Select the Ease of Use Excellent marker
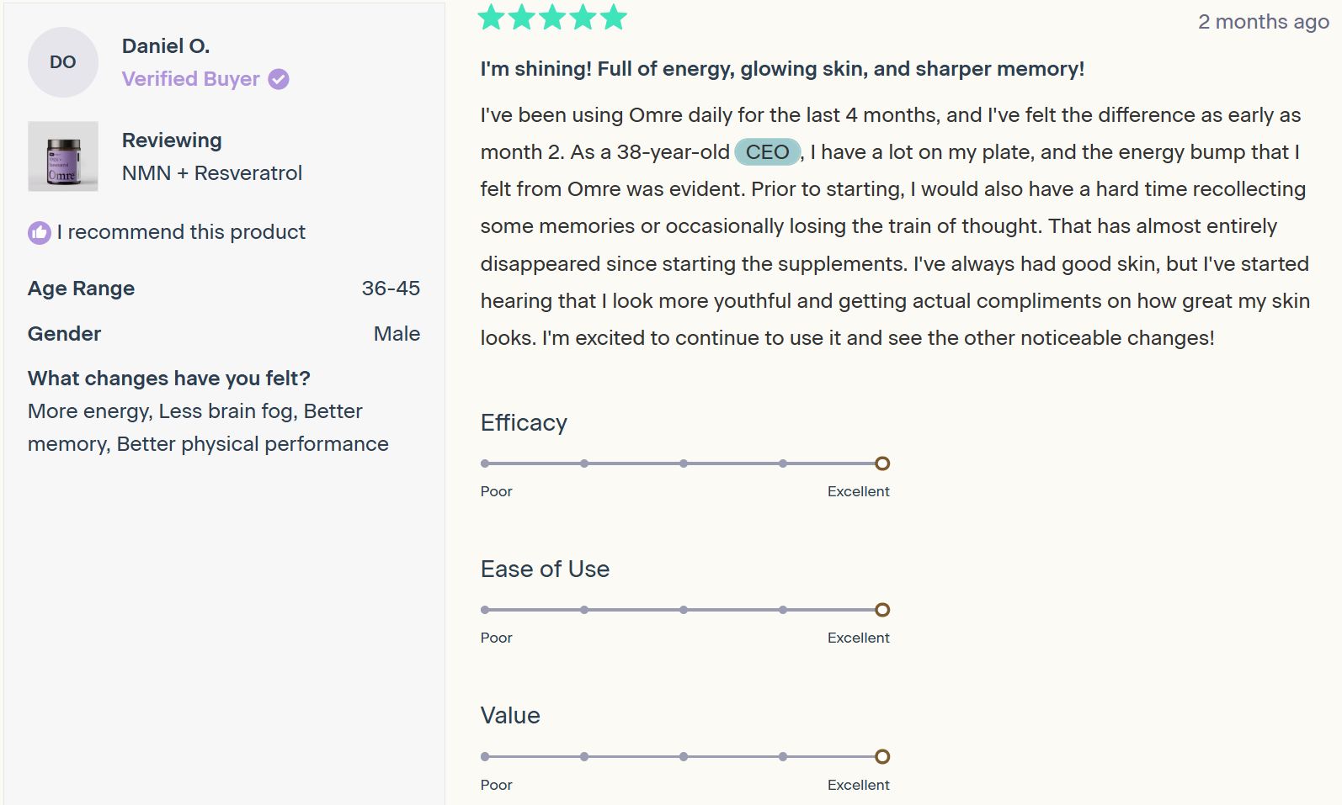This screenshot has height=805, width=1342. pos(882,610)
